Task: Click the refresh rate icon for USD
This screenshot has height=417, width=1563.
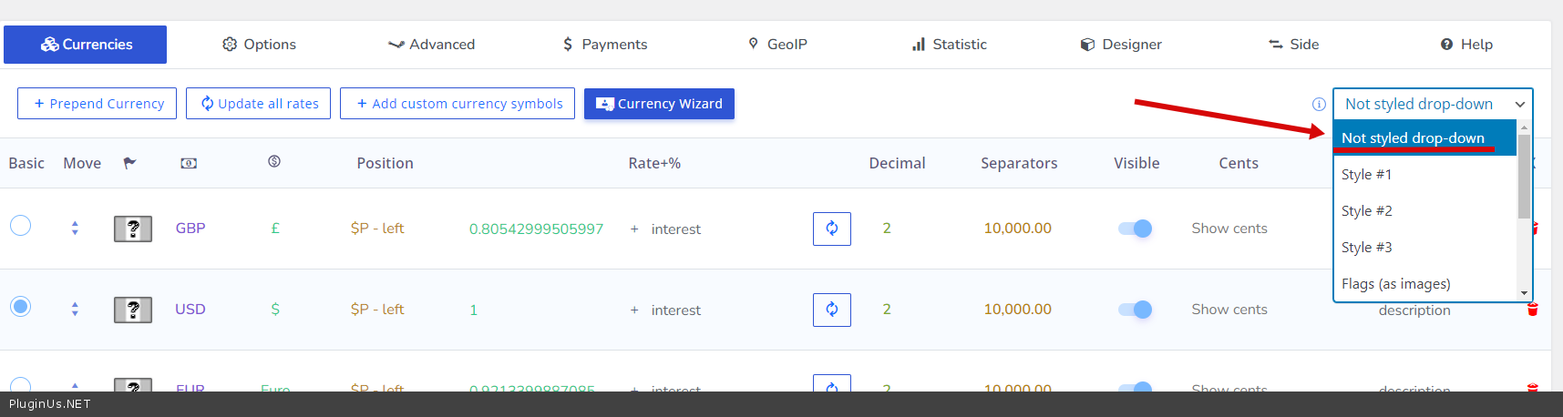Action: 831,310
